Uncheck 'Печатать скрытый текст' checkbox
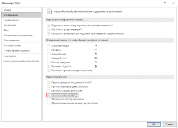Screen dimensions: 178x128 click(x=49, y=95)
